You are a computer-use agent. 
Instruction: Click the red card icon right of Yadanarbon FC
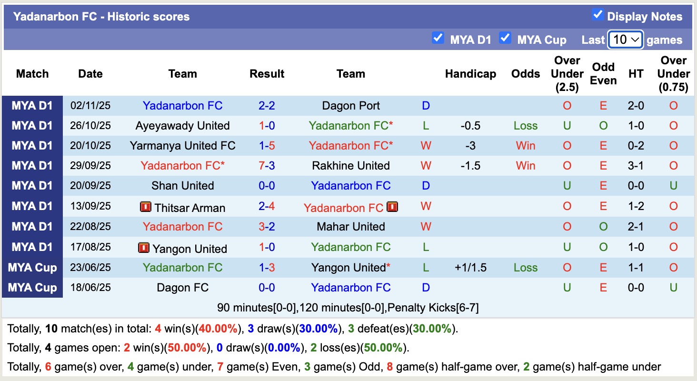(x=392, y=207)
